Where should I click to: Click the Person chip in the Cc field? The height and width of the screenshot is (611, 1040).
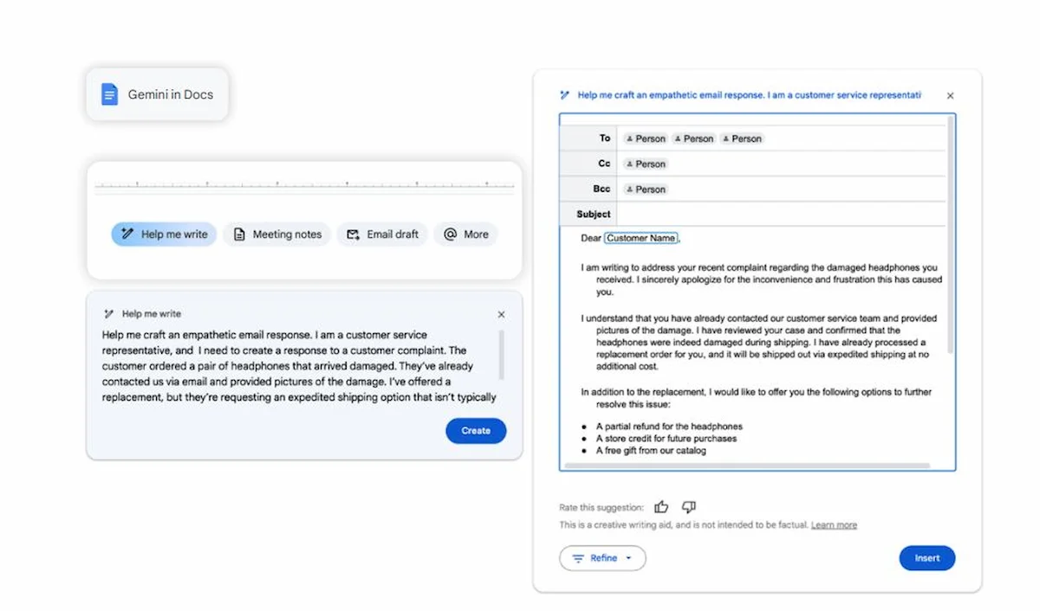[645, 163]
